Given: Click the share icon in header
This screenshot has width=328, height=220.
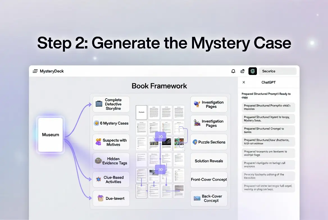Looking at the screenshot, I should point(242,71).
